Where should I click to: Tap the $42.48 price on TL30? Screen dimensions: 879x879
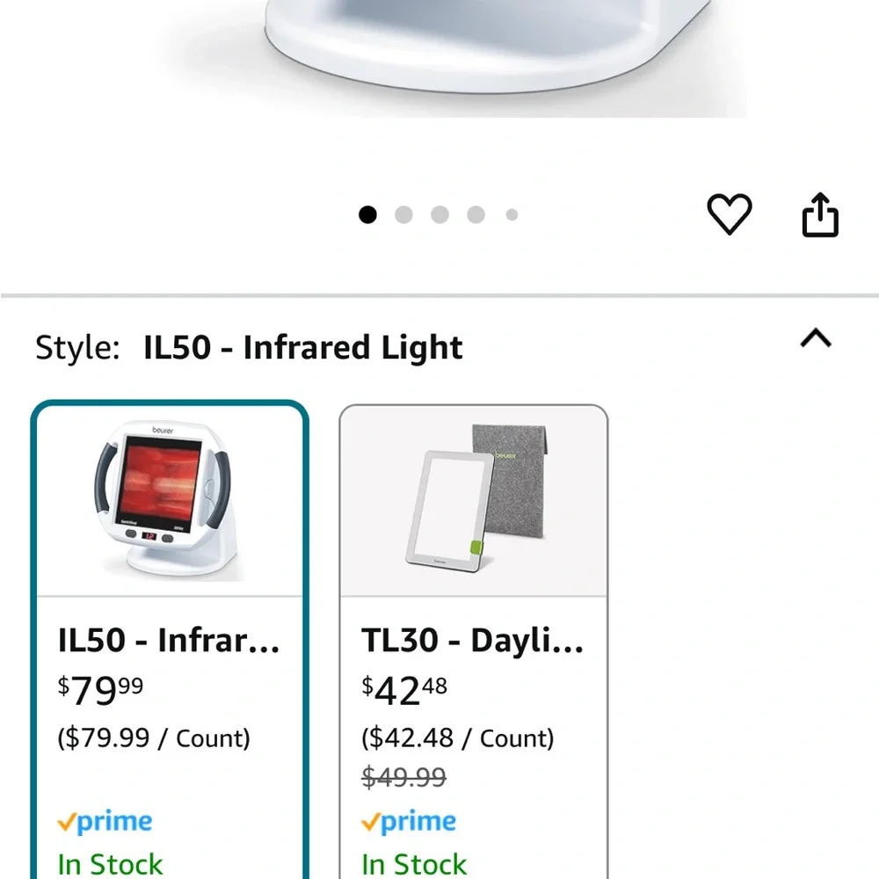(404, 691)
